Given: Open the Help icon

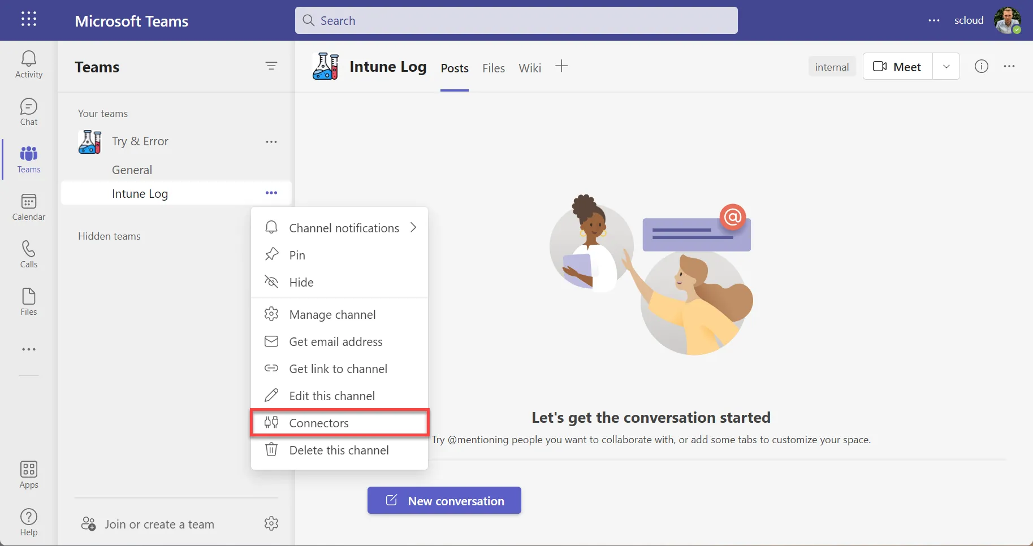Looking at the screenshot, I should tap(29, 522).
